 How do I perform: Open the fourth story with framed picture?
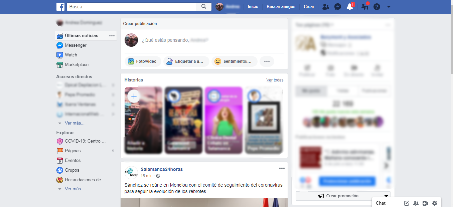pyautogui.click(x=264, y=120)
